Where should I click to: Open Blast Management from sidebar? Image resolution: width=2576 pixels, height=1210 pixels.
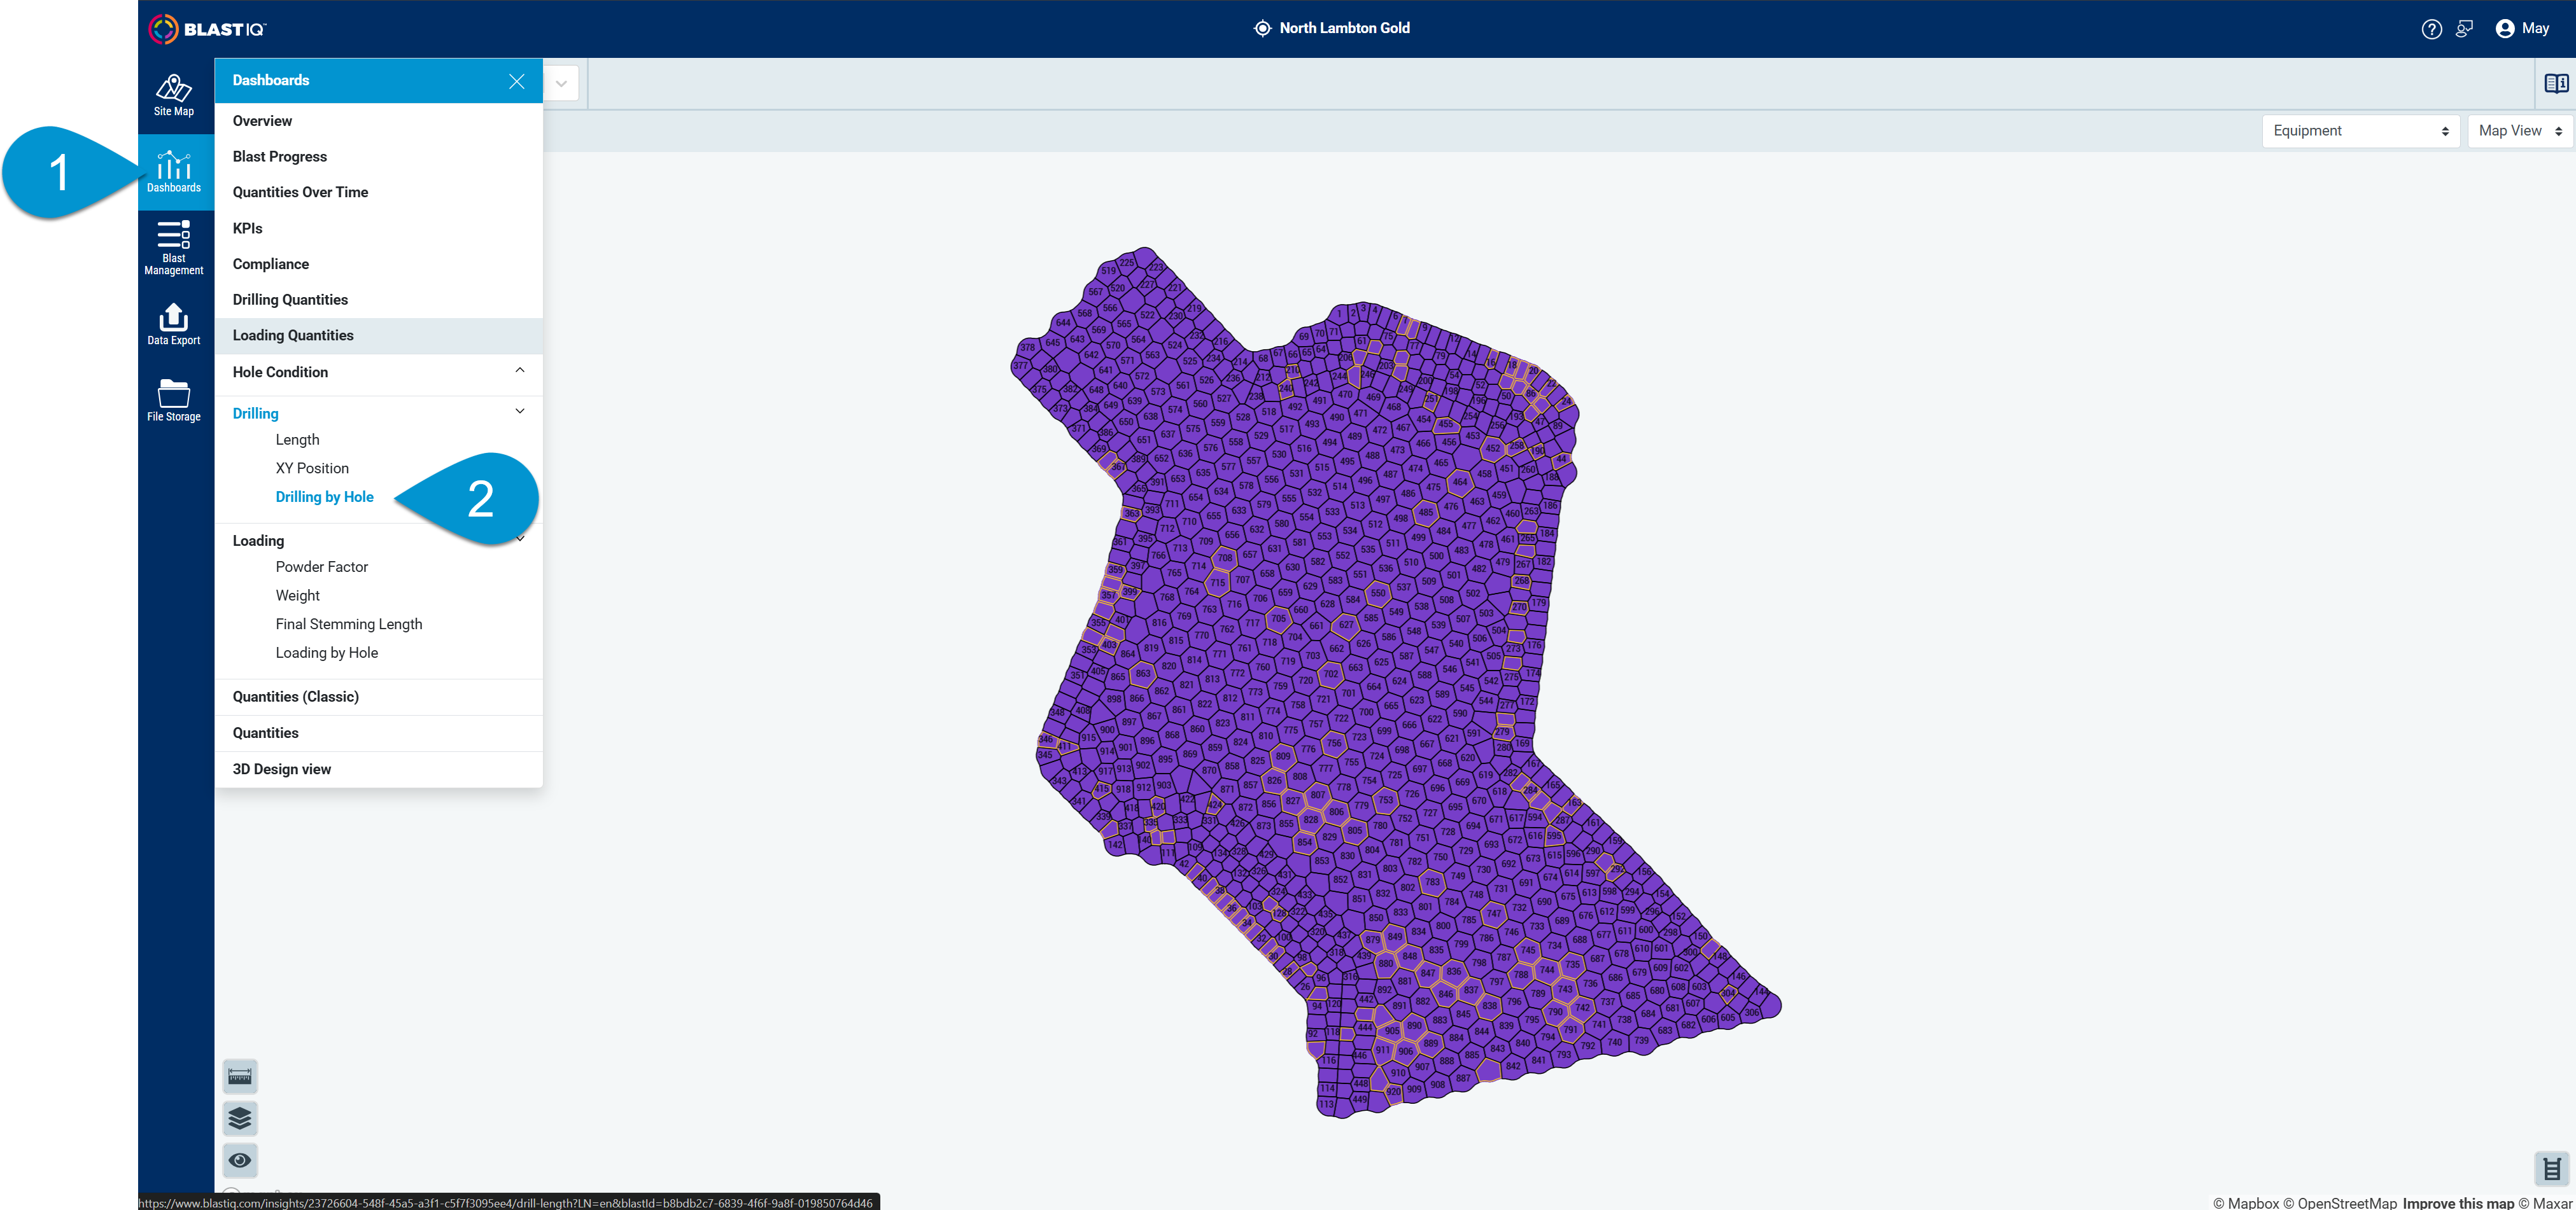174,248
